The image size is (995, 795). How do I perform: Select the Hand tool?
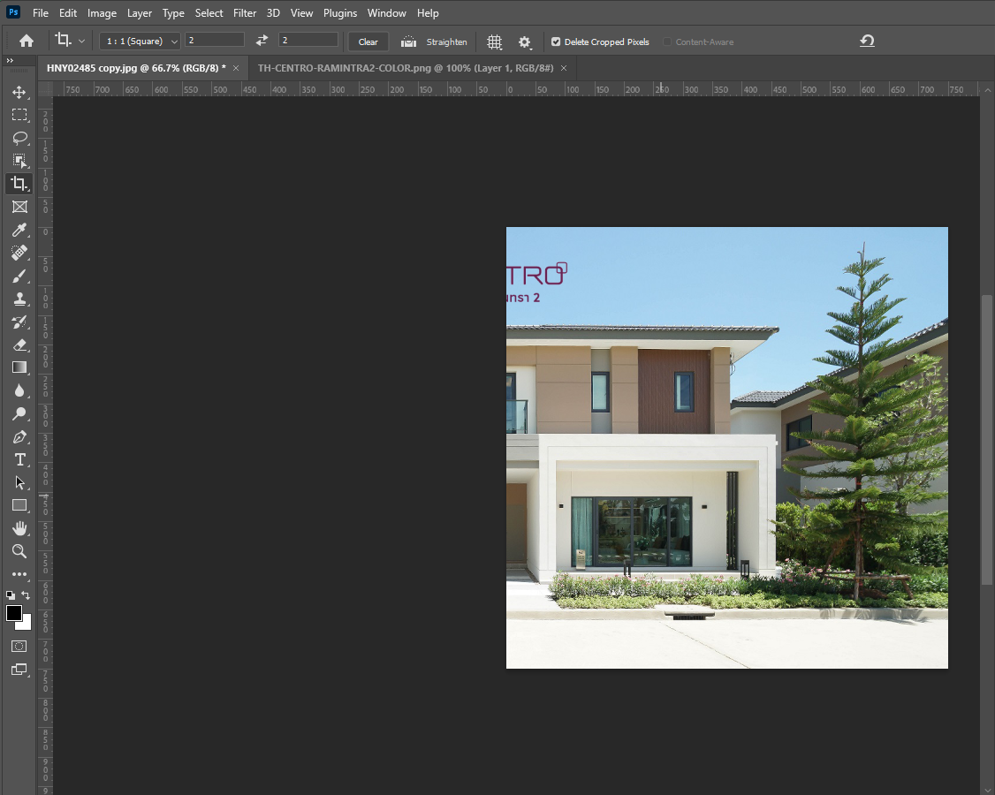pos(19,528)
